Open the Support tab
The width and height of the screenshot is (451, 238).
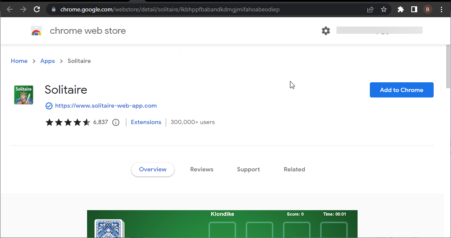[x=249, y=169]
